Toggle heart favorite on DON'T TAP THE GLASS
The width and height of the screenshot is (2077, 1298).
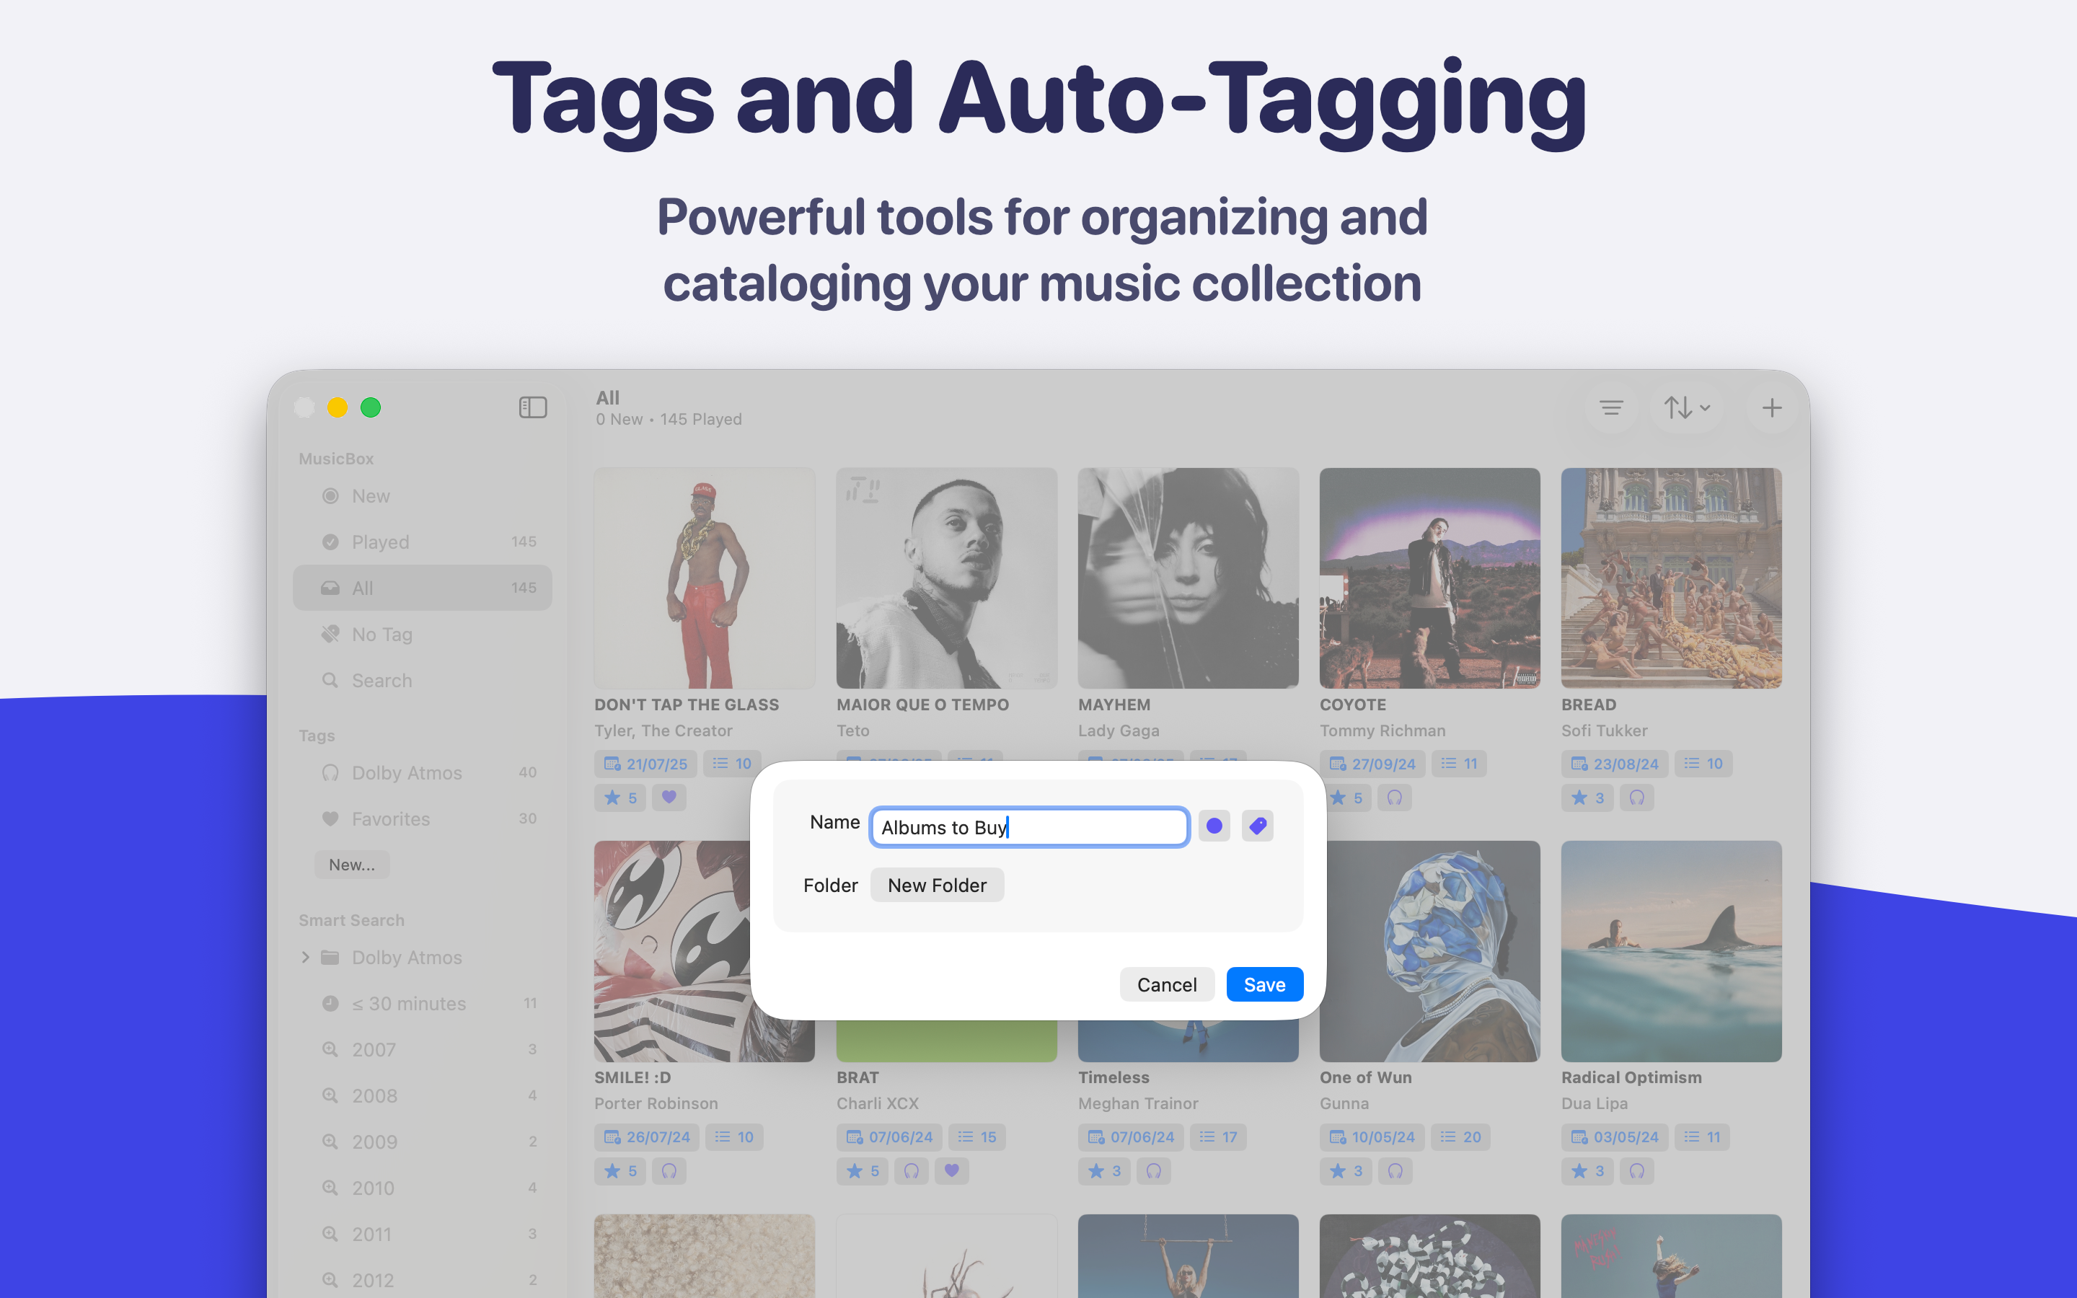[669, 798]
